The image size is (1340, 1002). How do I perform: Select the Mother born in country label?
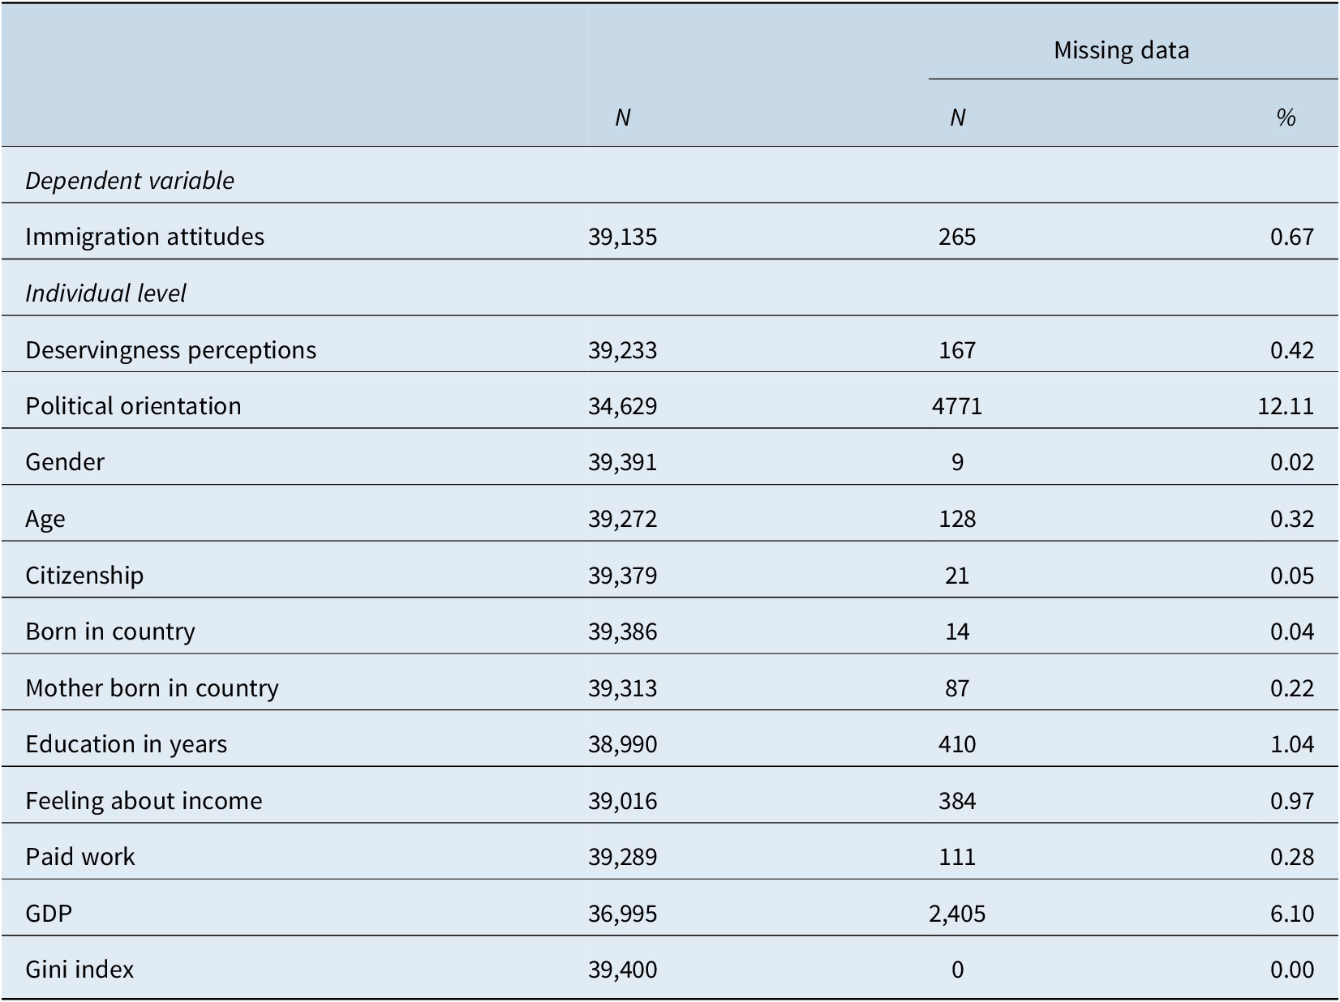(152, 687)
